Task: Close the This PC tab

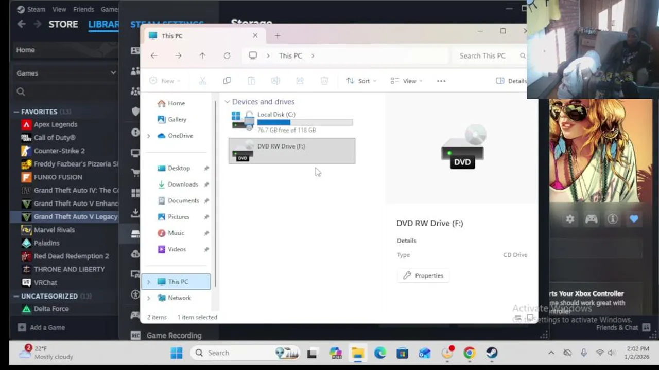Action: point(255,35)
